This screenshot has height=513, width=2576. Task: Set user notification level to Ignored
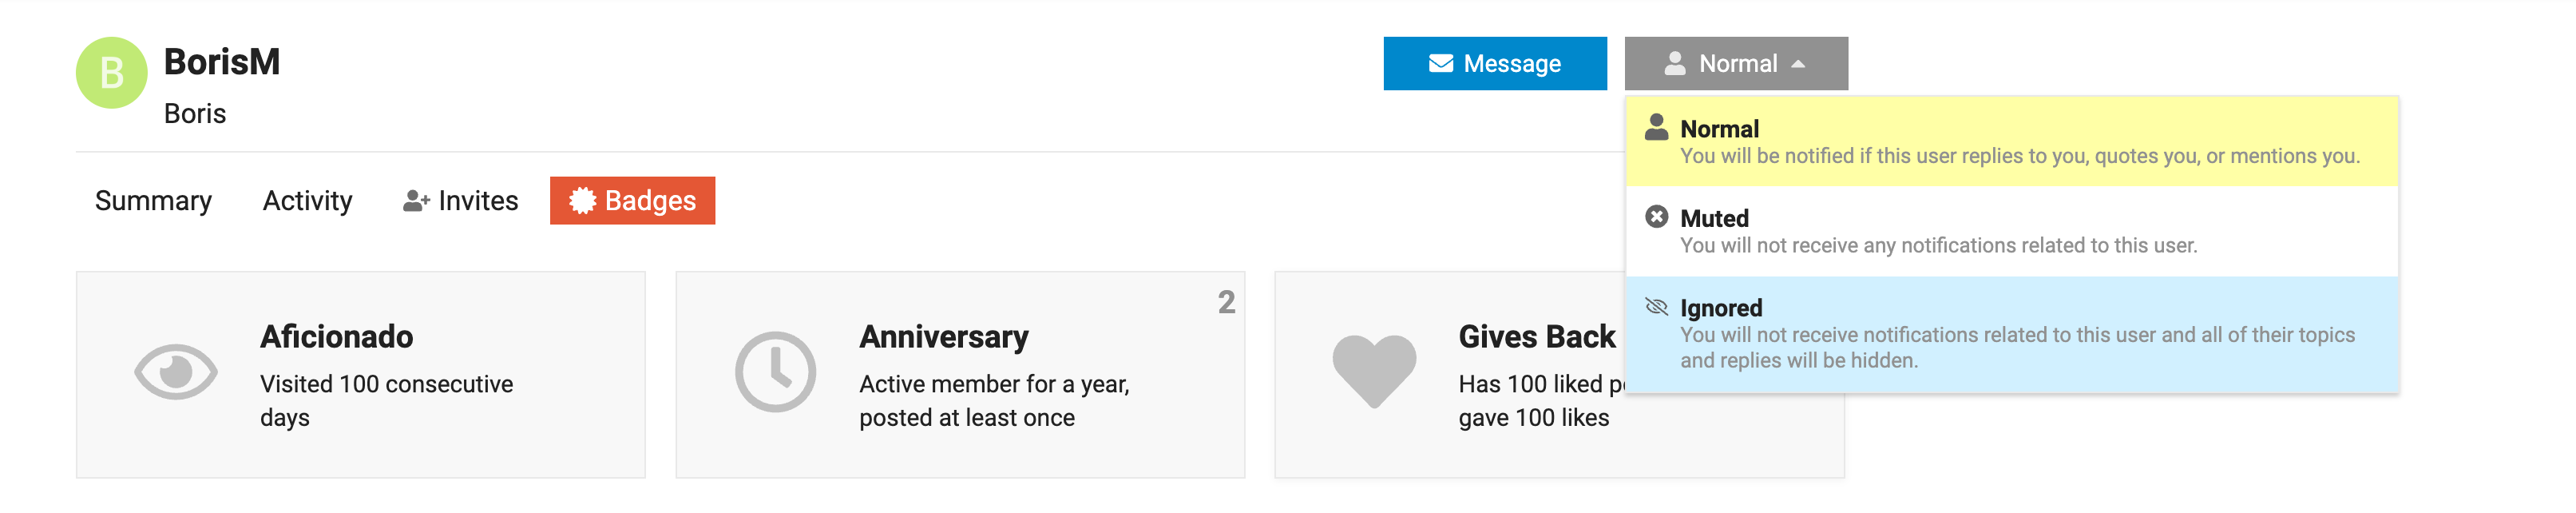(x=2012, y=334)
